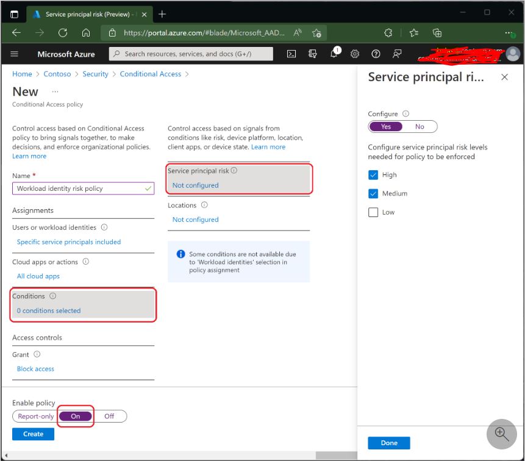Click Create to save the policy
This screenshot has height=461, width=525.
(33, 434)
